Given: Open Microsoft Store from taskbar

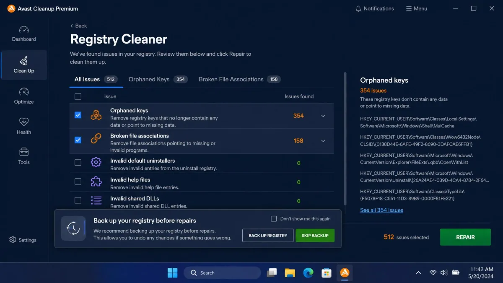Looking at the screenshot, I should (327, 273).
